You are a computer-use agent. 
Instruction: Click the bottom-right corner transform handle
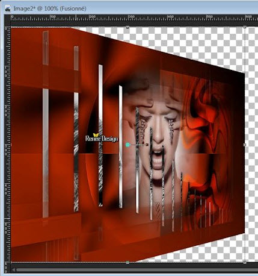pyautogui.click(x=245, y=262)
